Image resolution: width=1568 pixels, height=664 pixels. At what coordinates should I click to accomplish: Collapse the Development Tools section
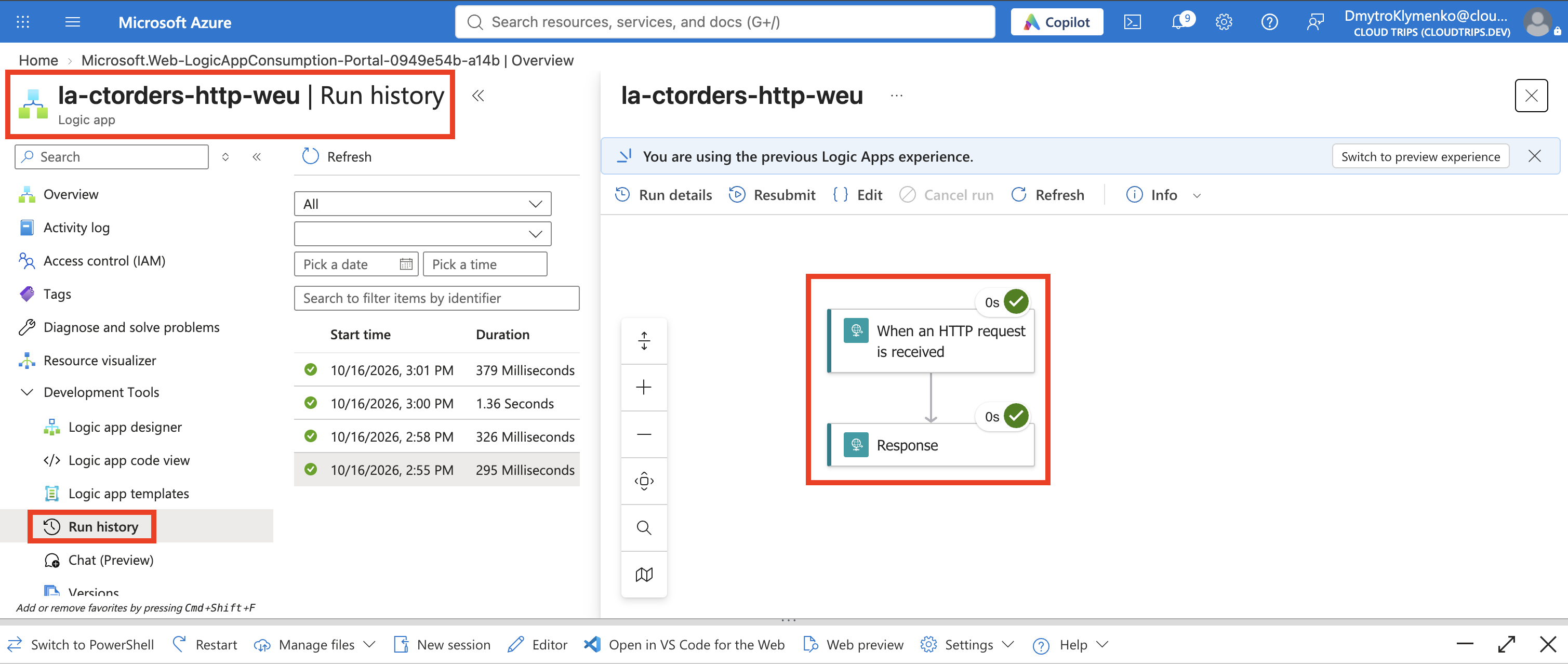(27, 393)
